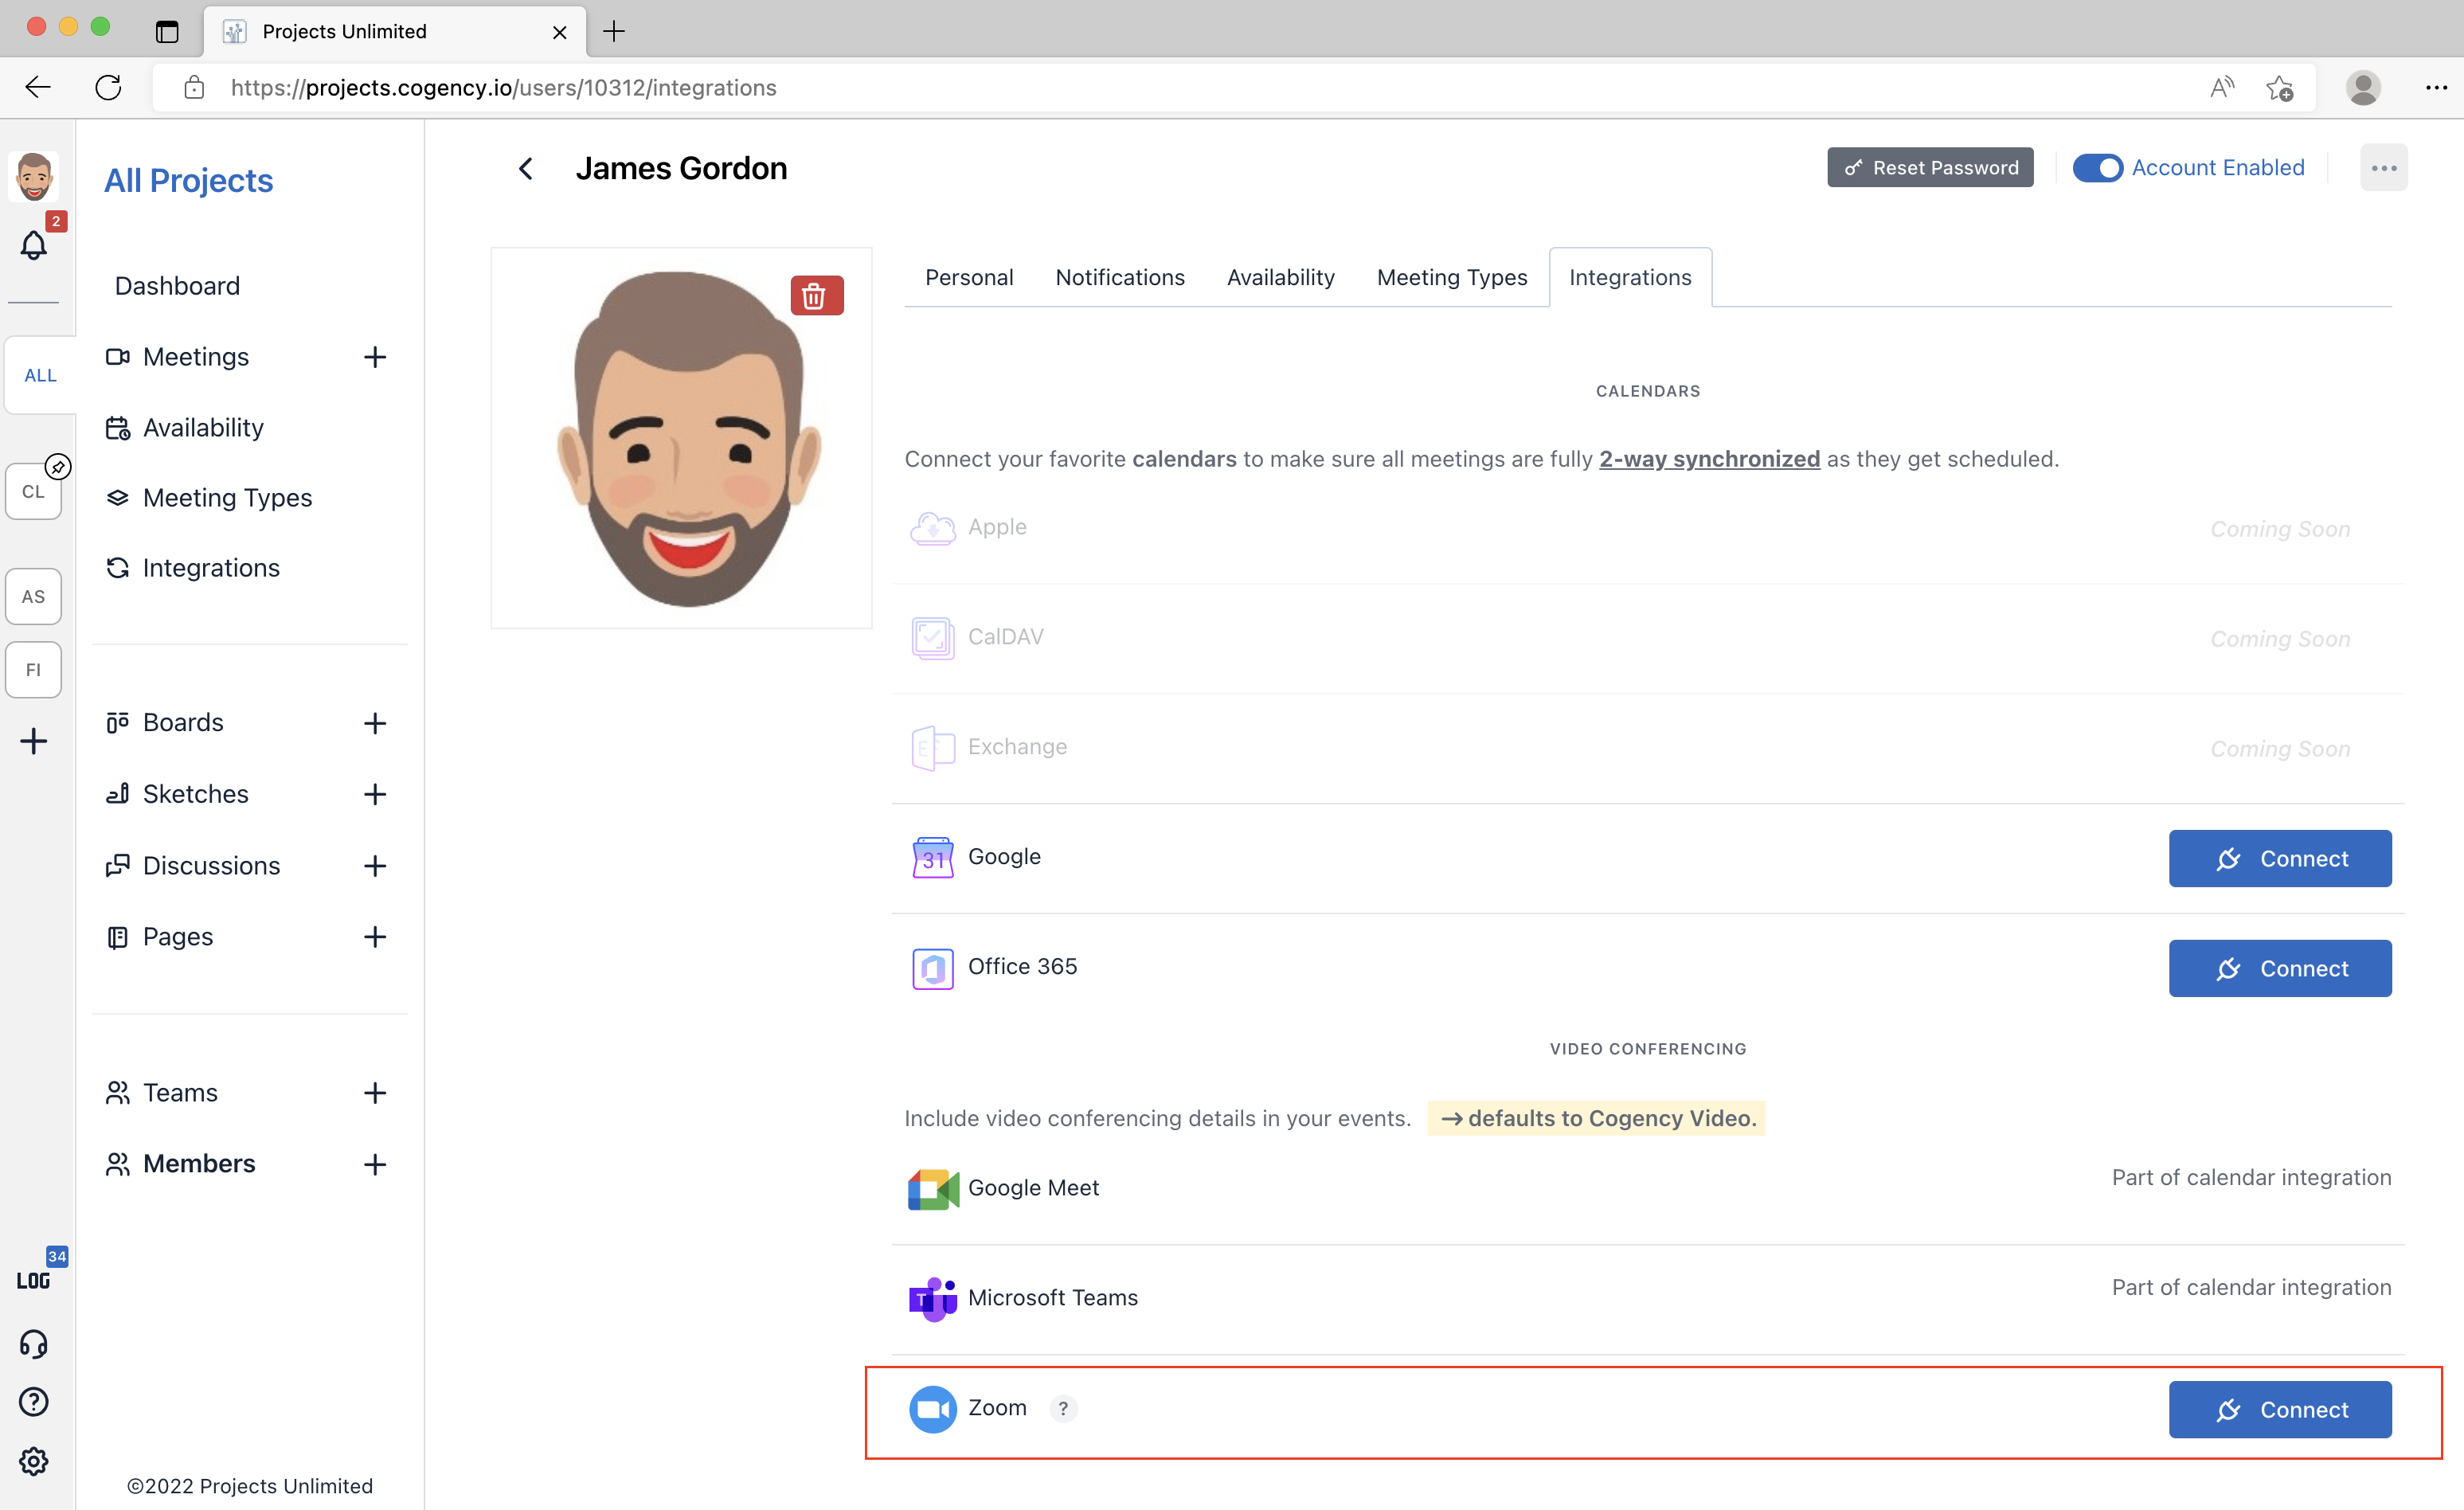Connect the Google calendar
This screenshot has width=2464, height=1510.
[2279, 858]
